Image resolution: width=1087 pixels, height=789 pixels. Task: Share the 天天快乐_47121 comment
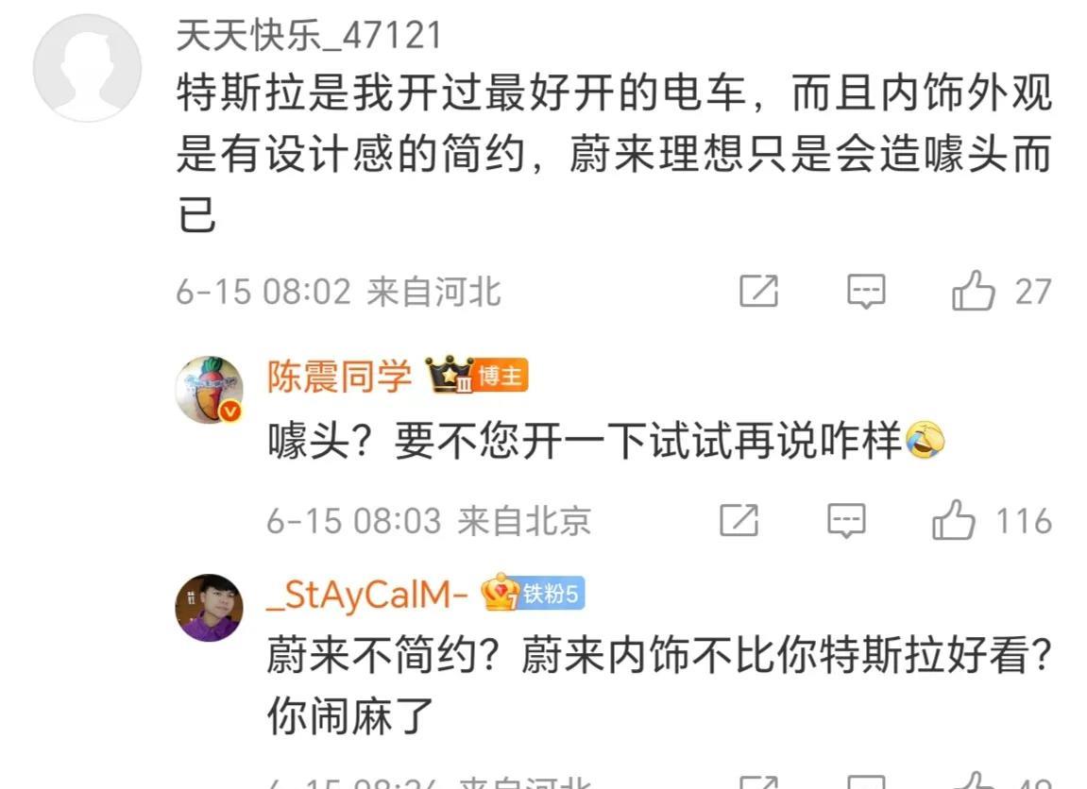pos(758,291)
